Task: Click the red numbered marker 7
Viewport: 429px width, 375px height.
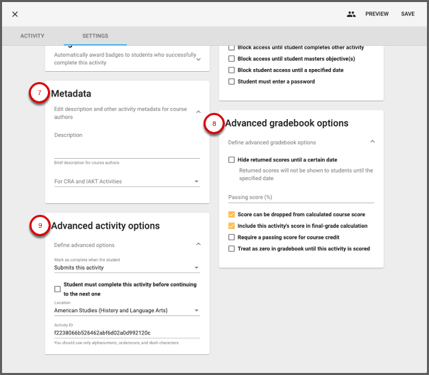Action: (38, 93)
